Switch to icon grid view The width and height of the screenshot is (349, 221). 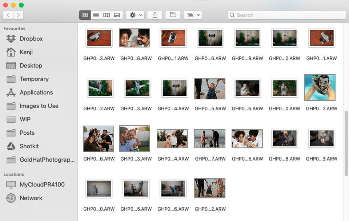(85, 15)
